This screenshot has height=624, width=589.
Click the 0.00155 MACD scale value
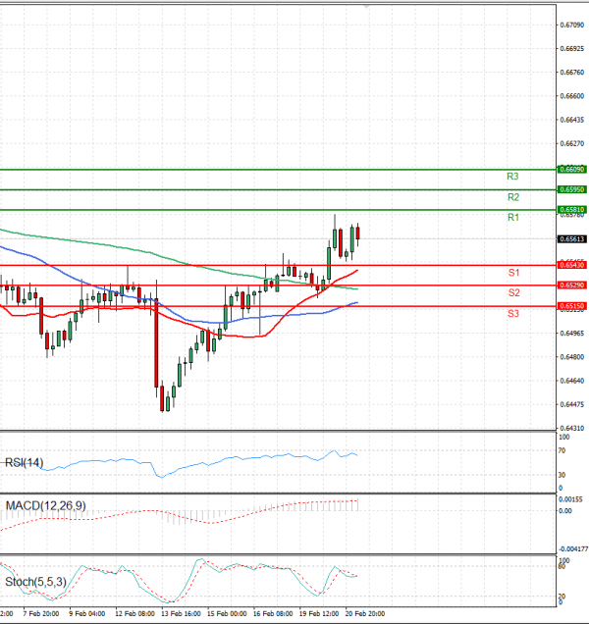click(570, 499)
